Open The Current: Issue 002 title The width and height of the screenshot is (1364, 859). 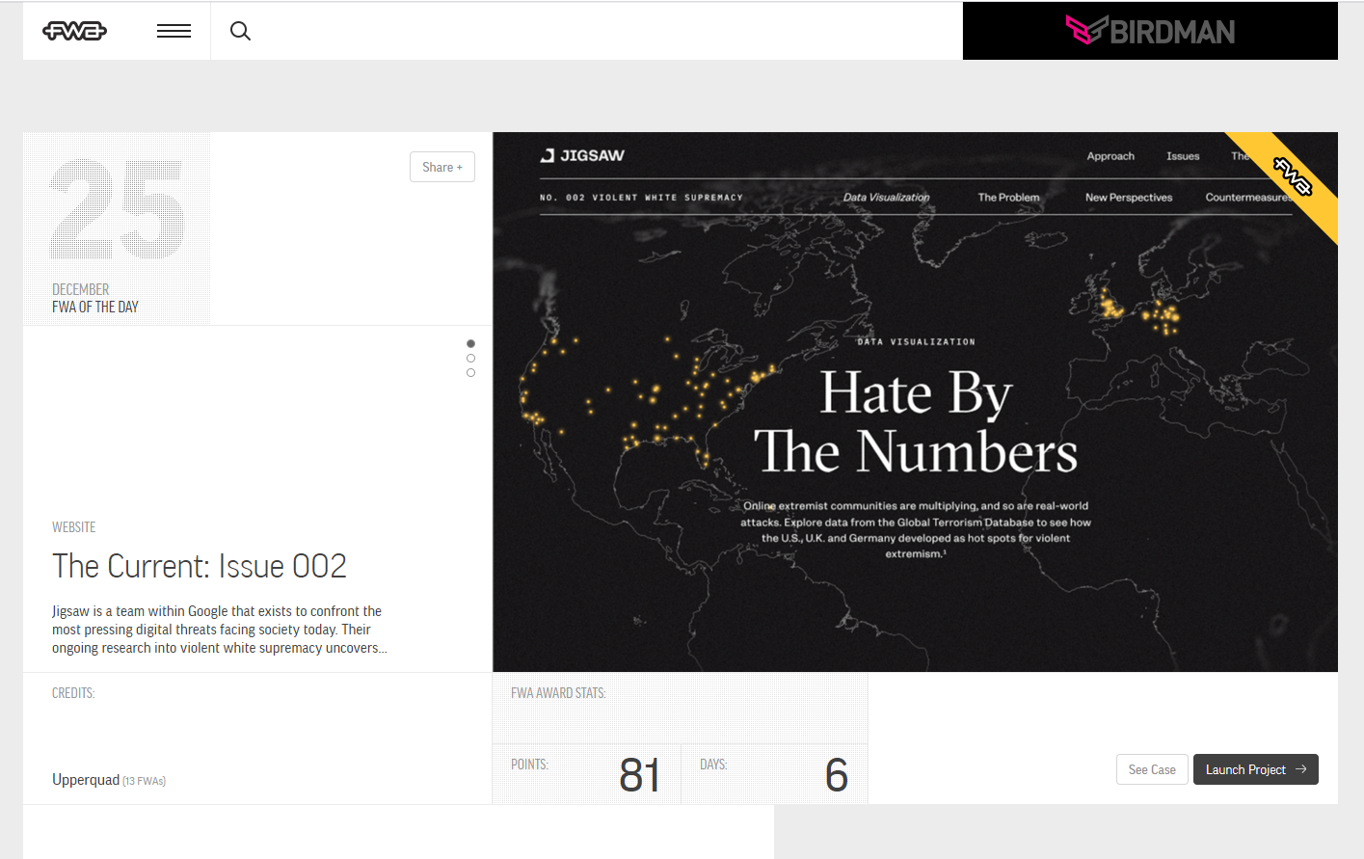click(x=200, y=566)
